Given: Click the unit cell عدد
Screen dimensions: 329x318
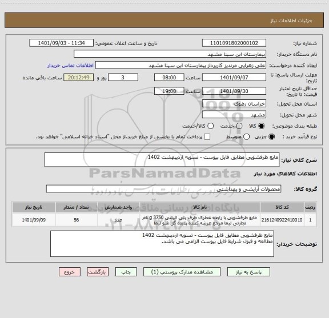Looking at the screenshot, I should coord(119,220).
